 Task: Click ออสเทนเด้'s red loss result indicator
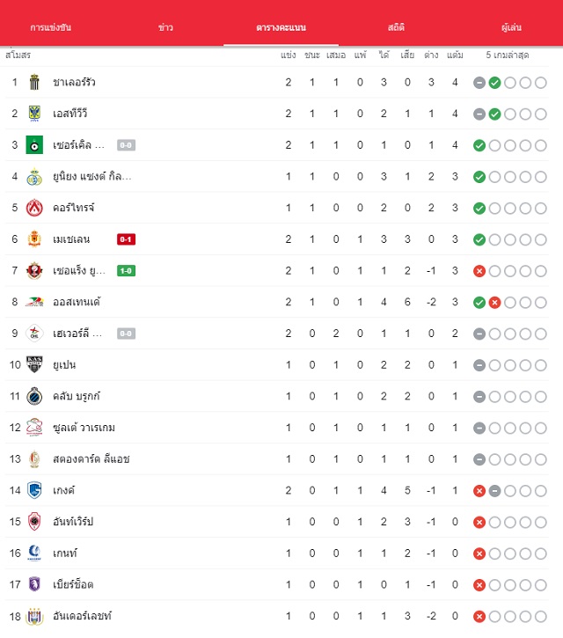click(494, 303)
